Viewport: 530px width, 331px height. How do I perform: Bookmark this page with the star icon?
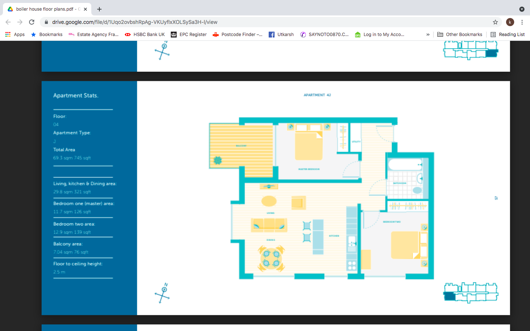[x=495, y=22]
